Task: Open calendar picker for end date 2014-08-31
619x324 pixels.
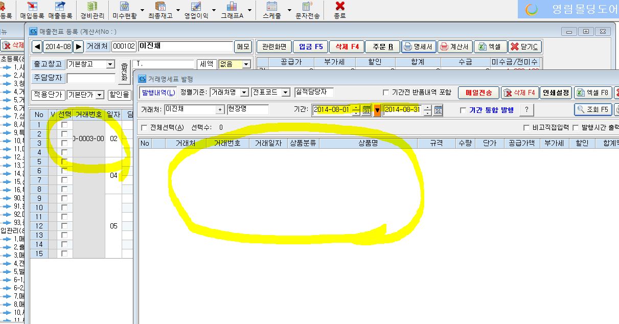Action: pyautogui.click(x=438, y=110)
